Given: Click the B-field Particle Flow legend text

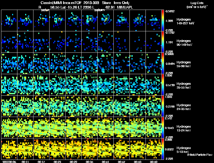Looking at the screenshot, I should pyautogui.click(x=200, y=155).
